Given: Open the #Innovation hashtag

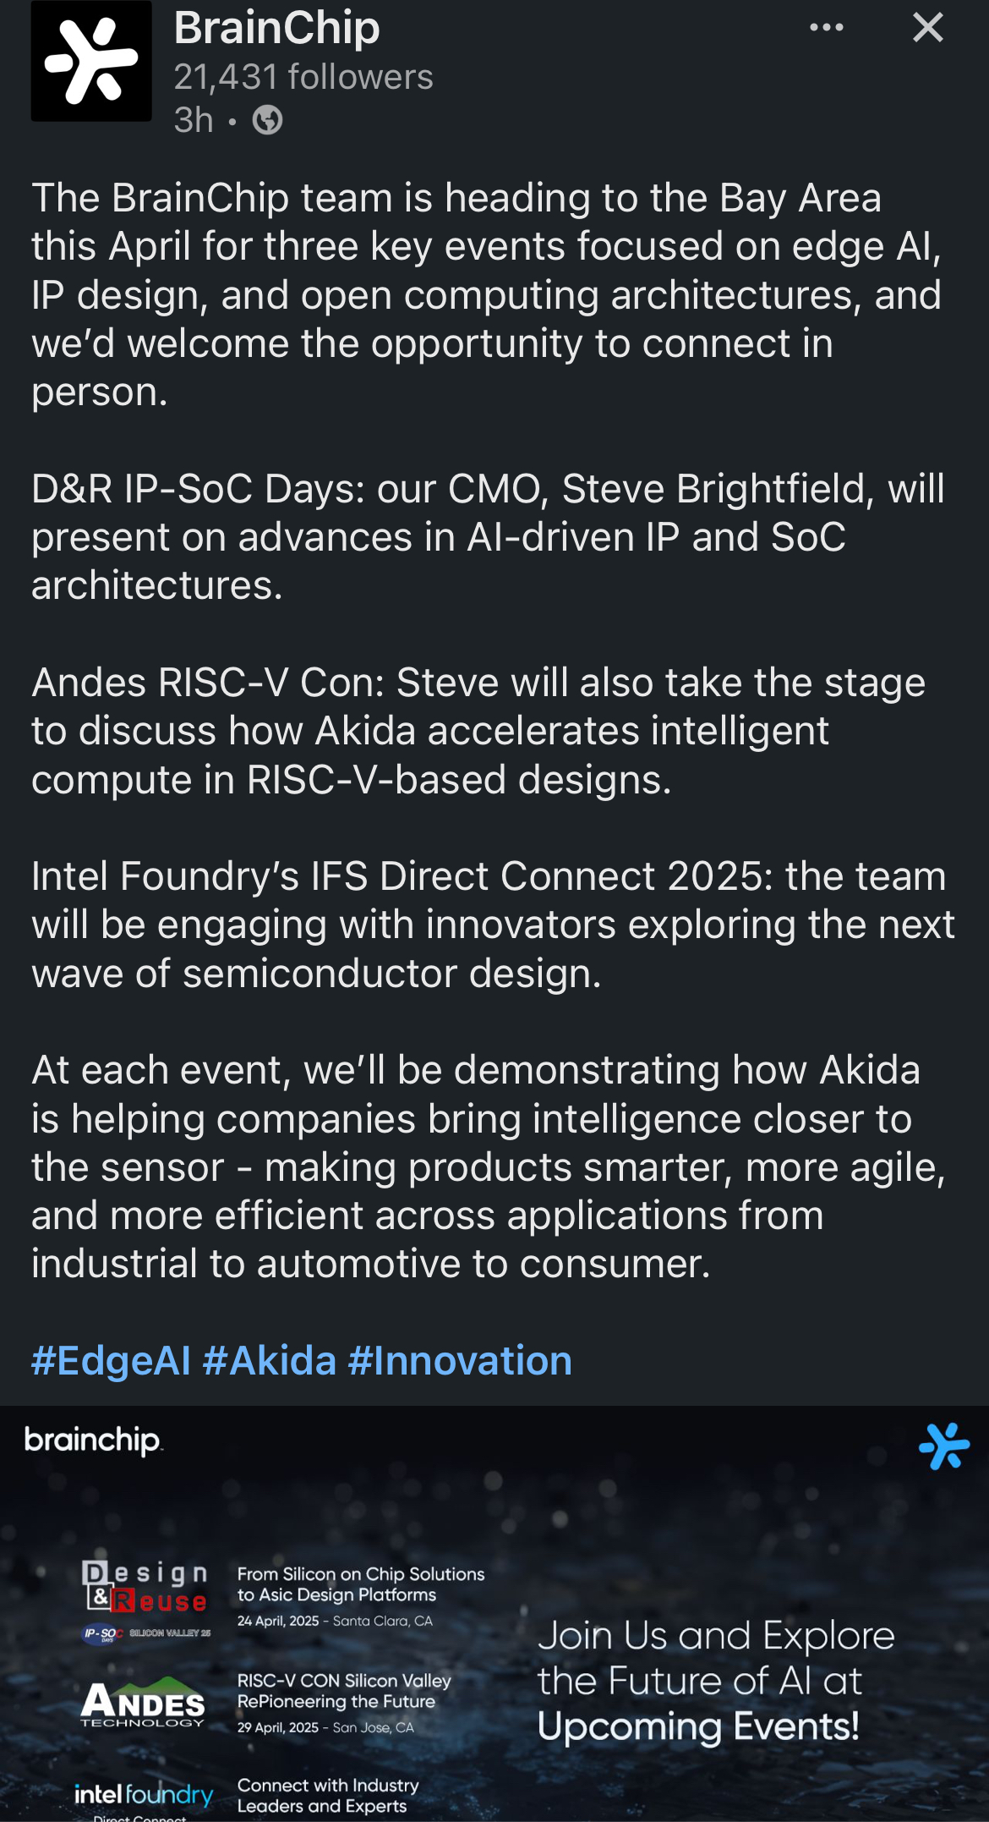Looking at the screenshot, I should [460, 1361].
